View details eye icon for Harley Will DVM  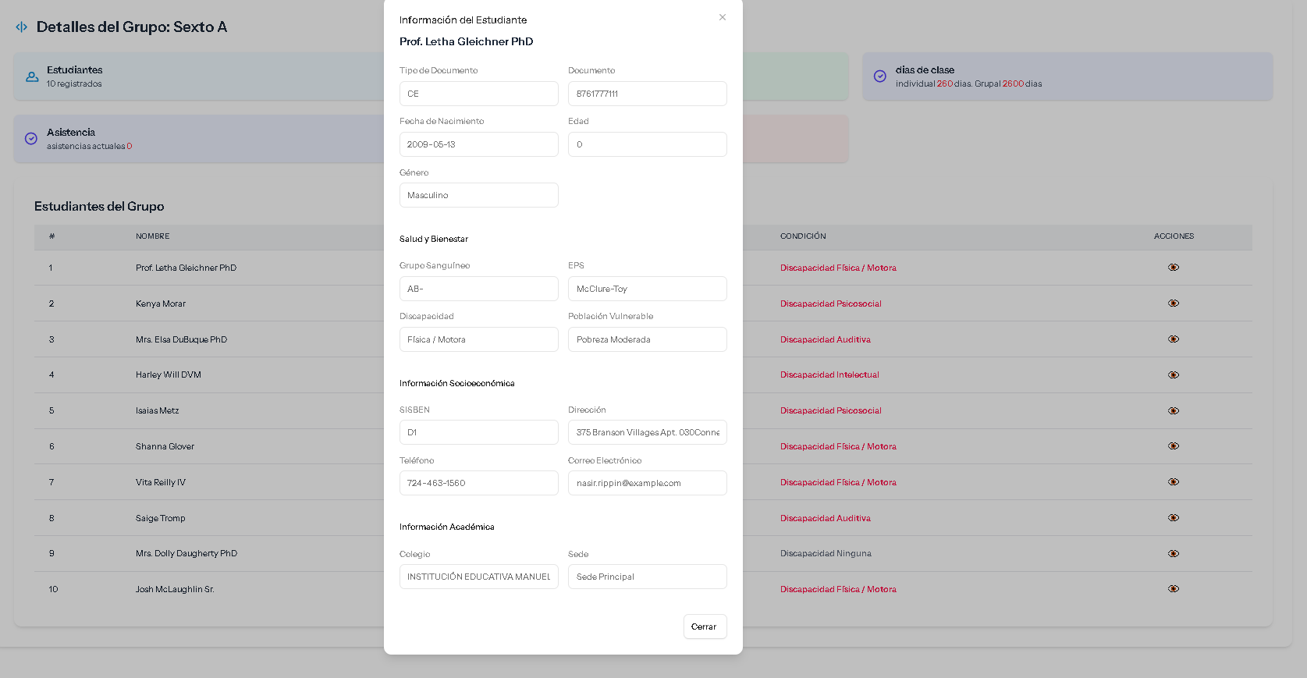[x=1173, y=375]
